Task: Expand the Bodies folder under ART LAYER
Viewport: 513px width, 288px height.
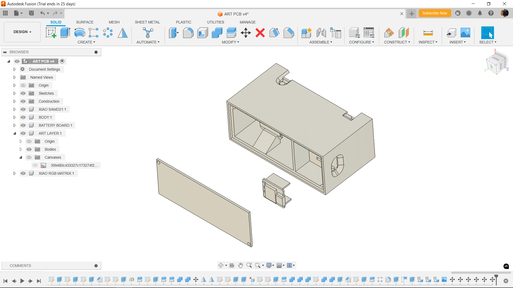Action: [21, 149]
